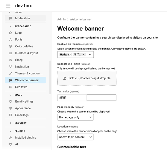Collapse the PLUGINS section
Viewport: 167px width, 150px height.
tap(10, 131)
